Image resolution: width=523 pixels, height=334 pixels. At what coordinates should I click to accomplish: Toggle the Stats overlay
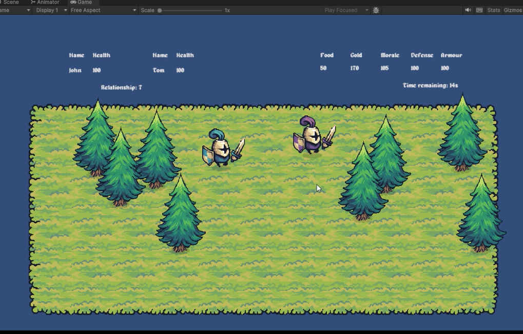[x=494, y=10]
